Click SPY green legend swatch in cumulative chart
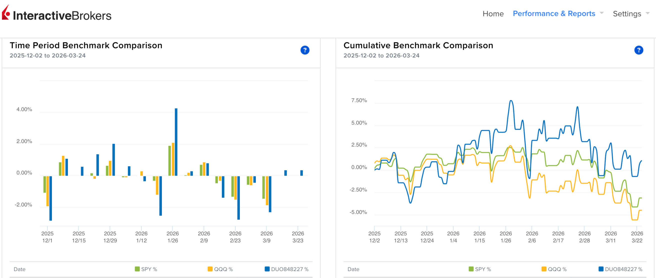Screen dimensions: 656x278 471,269
